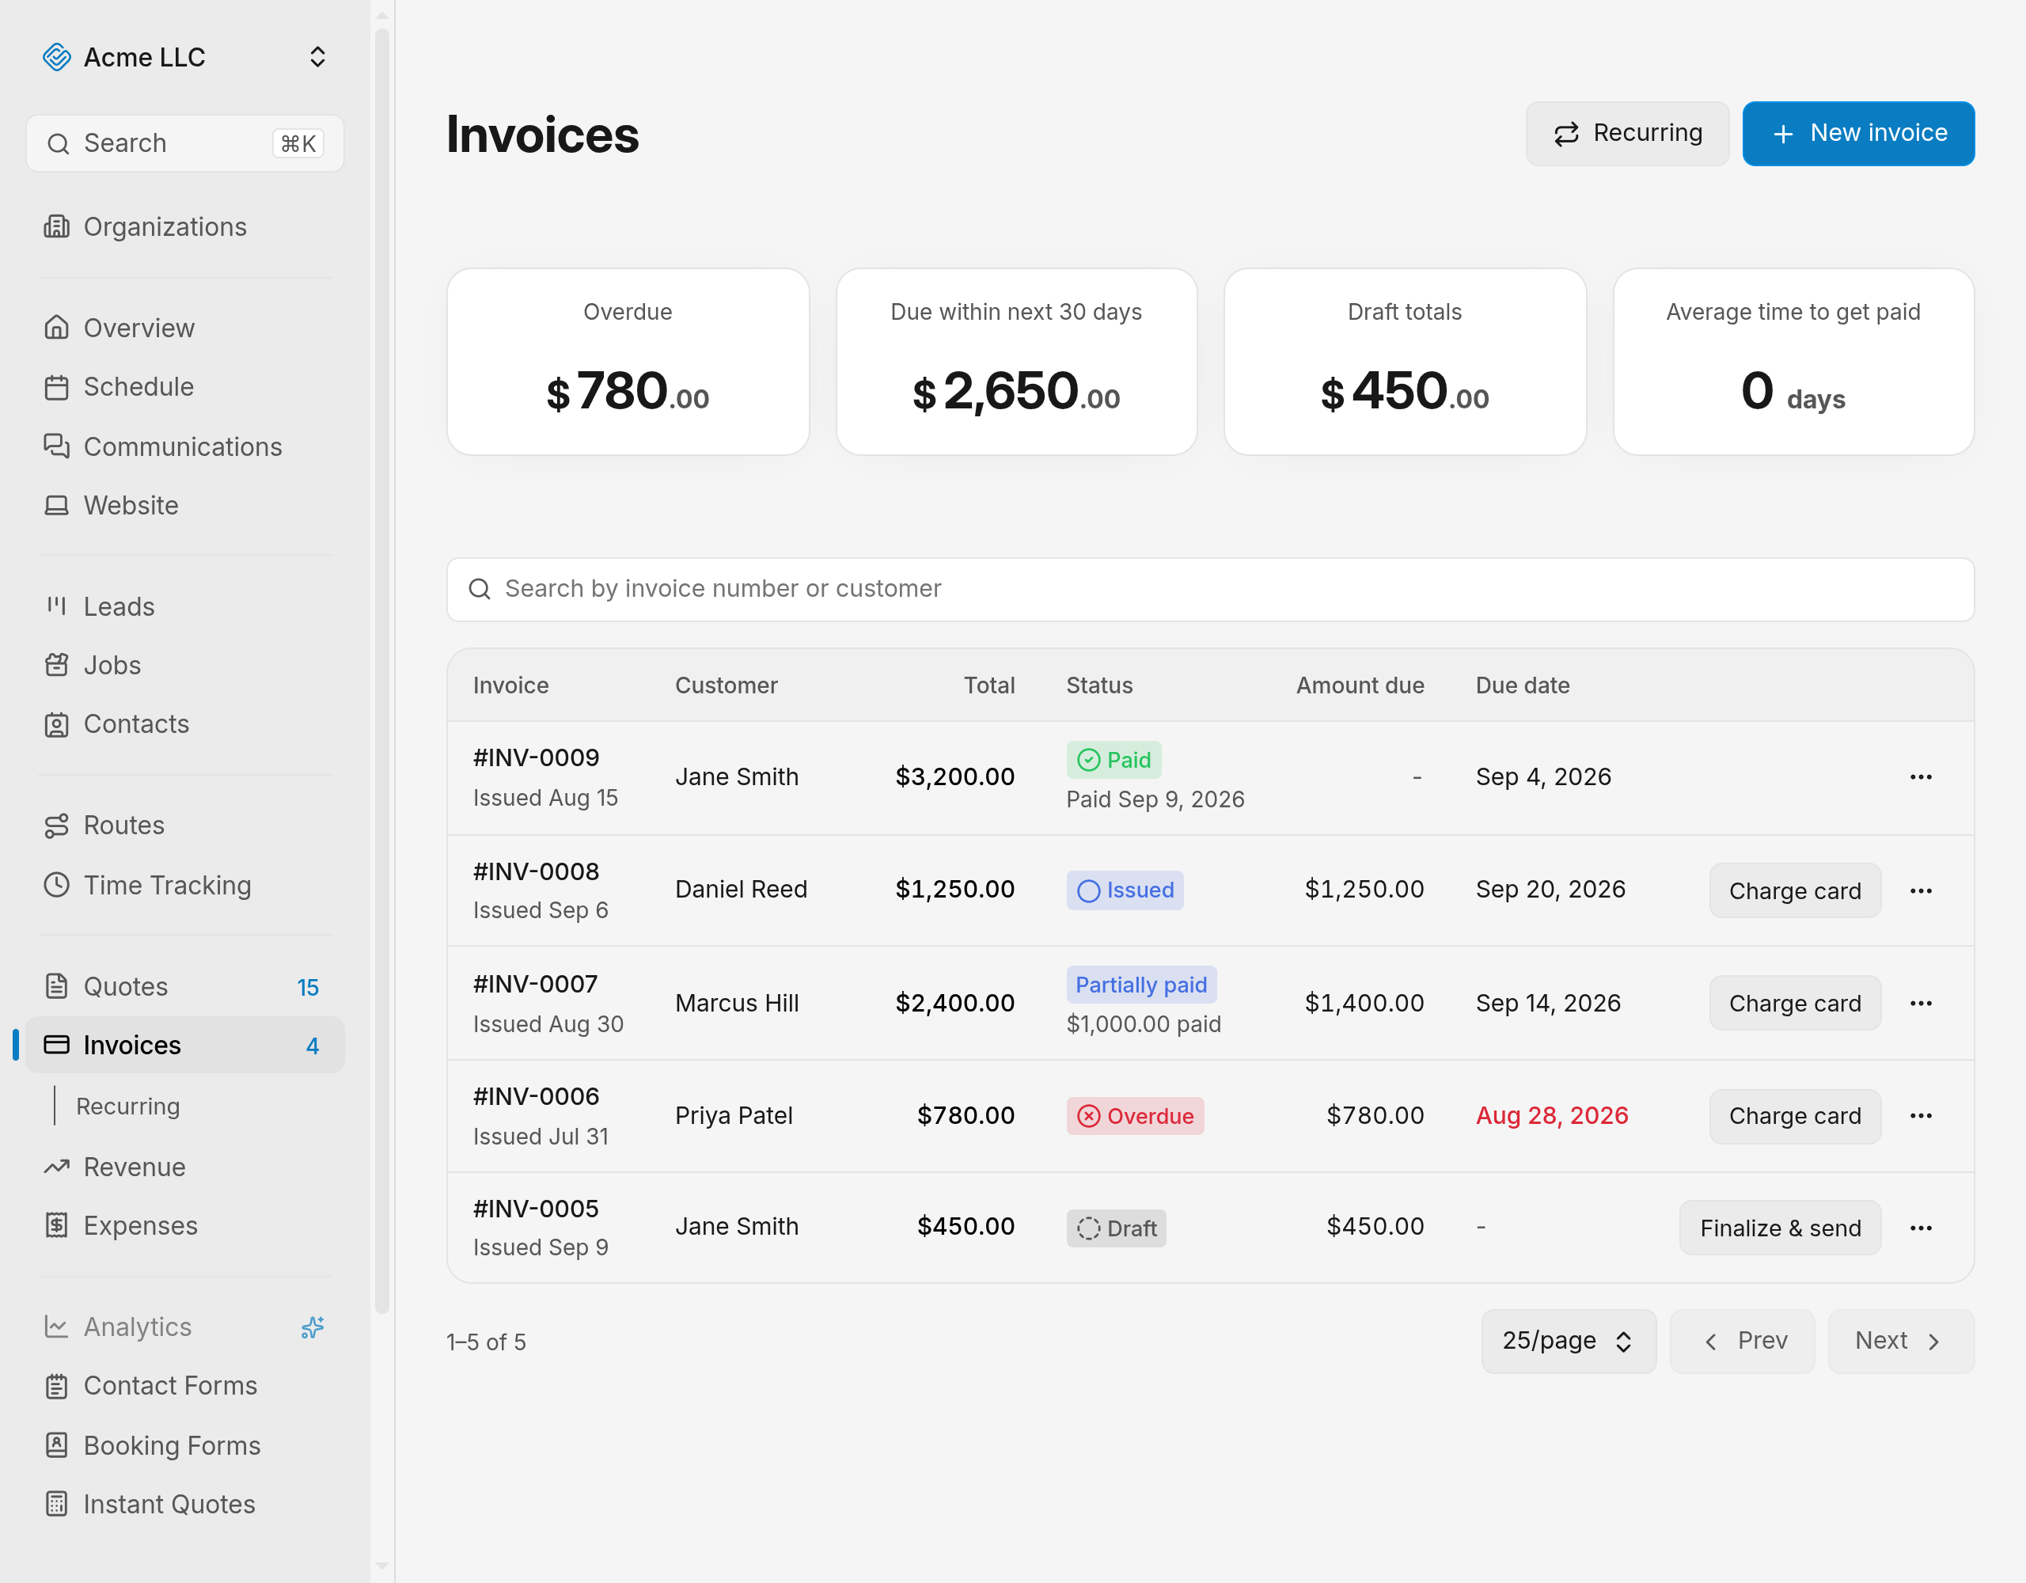Click the Acme LLC logo icon

(57, 58)
